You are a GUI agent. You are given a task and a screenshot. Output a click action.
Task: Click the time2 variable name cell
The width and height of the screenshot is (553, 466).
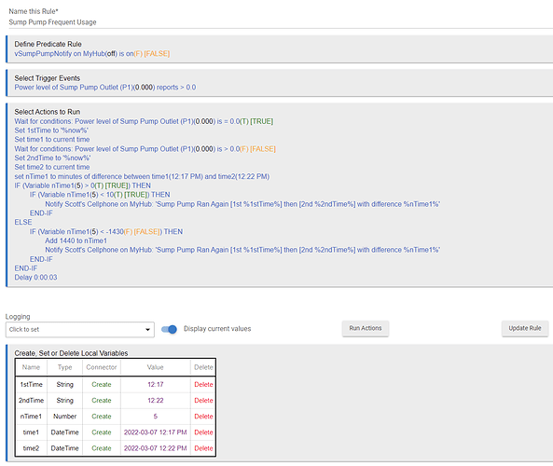click(31, 448)
